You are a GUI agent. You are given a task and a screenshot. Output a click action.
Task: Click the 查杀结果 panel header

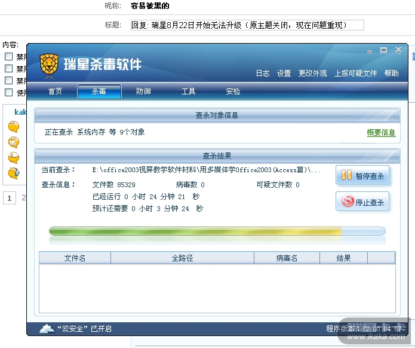(217, 156)
